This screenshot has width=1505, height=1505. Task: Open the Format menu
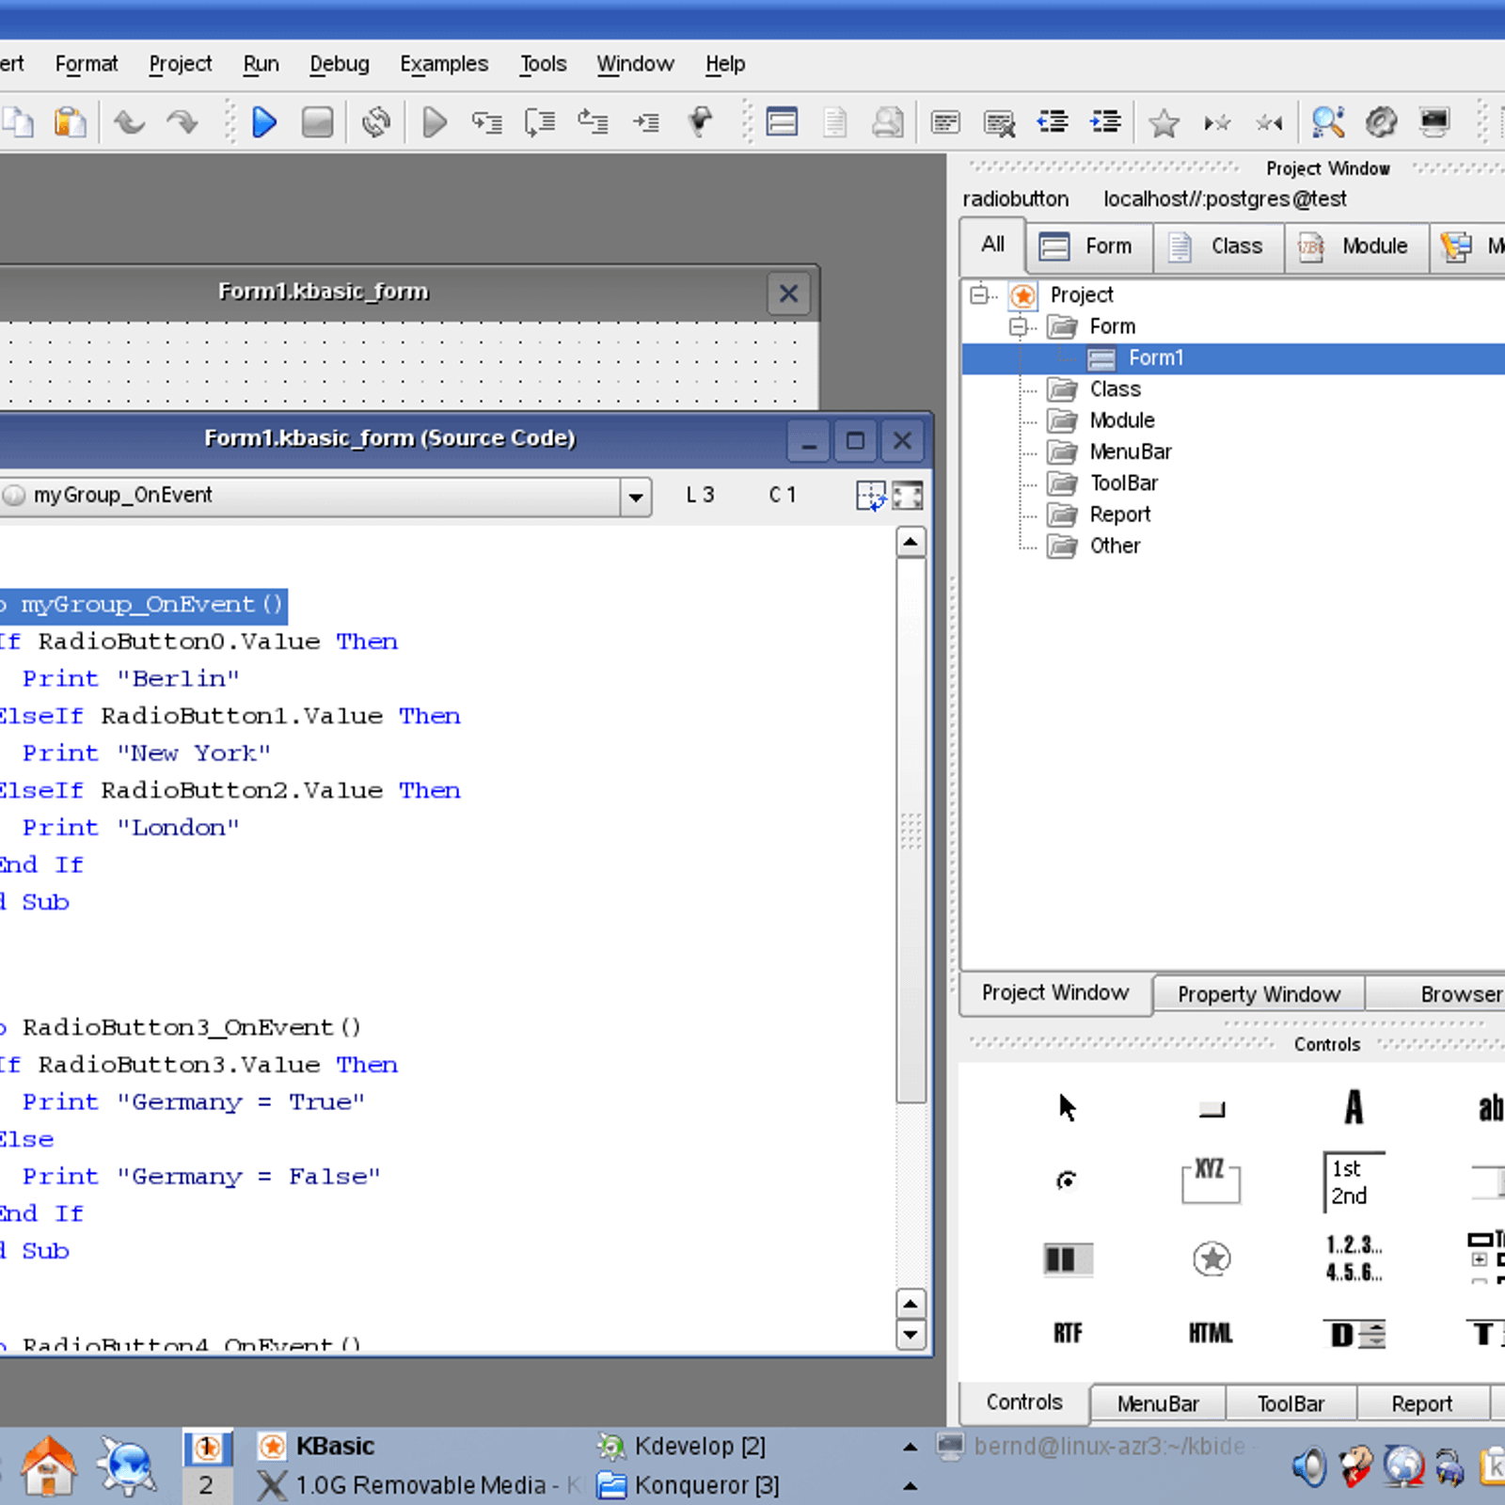[87, 64]
